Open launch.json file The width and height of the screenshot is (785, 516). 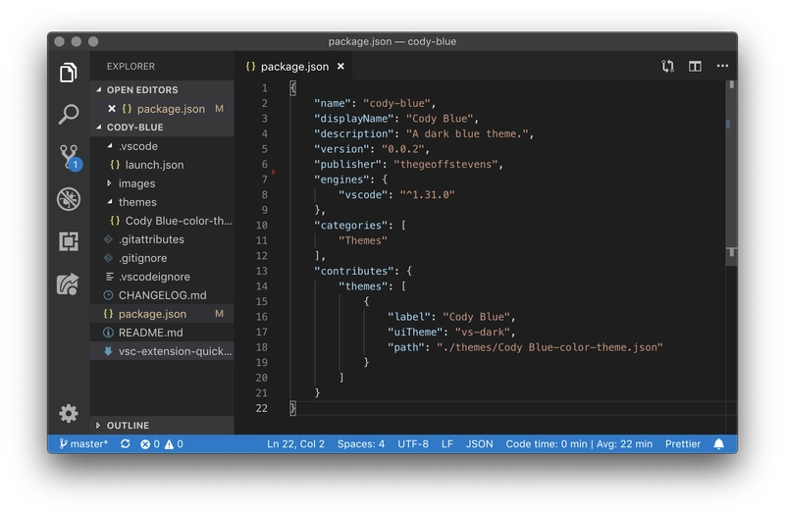pos(162,165)
